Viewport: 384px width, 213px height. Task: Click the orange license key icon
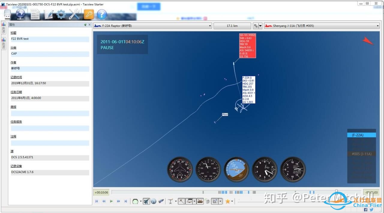point(88,14)
